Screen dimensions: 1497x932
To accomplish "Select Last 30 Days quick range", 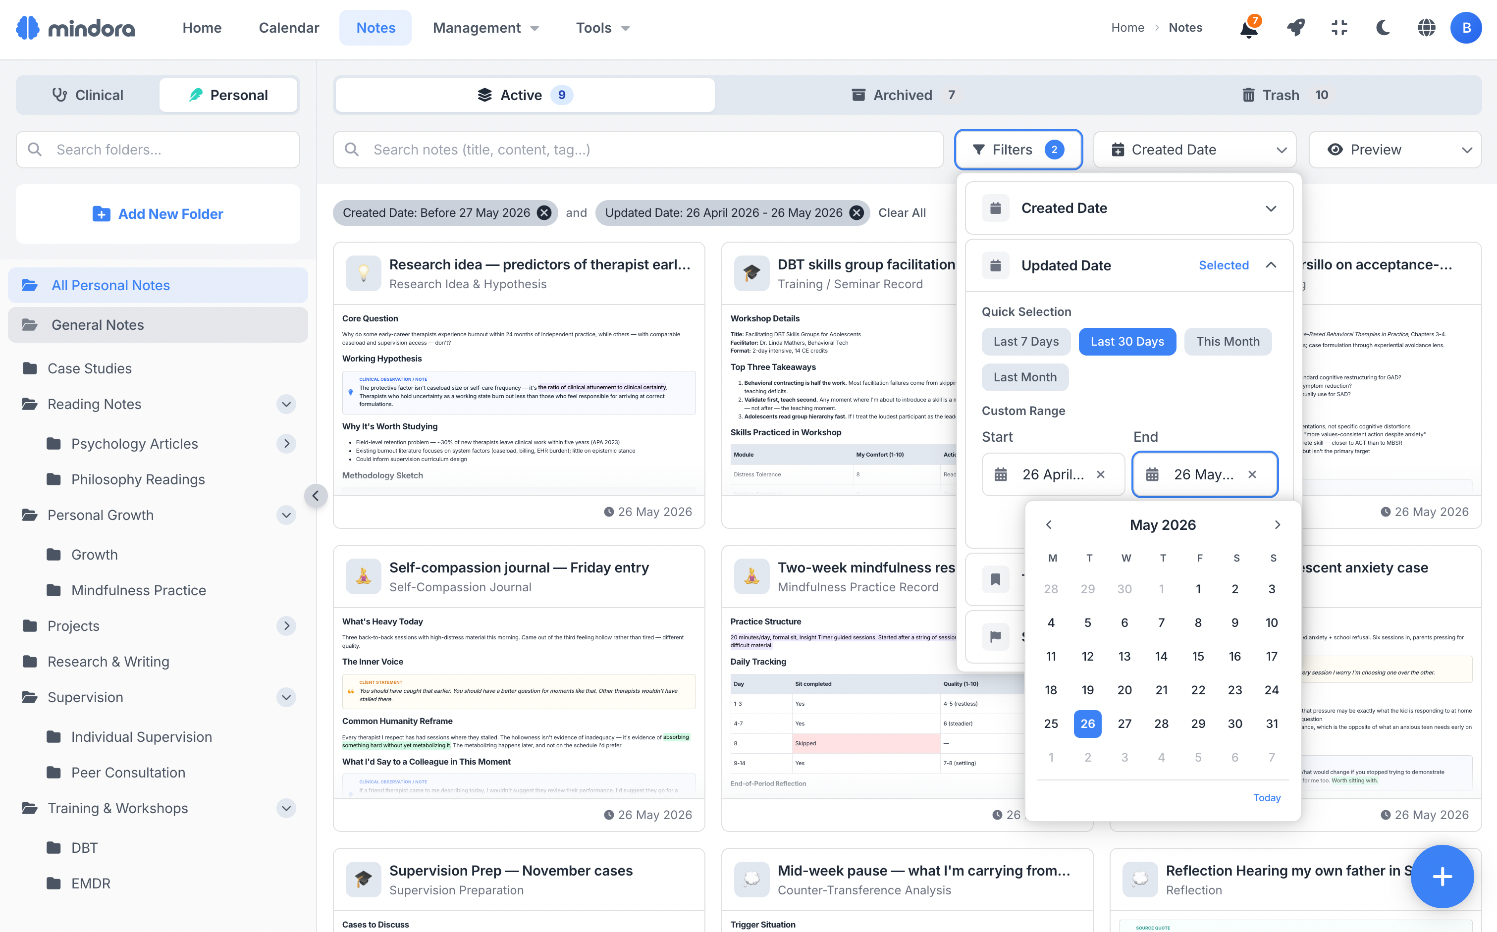I will (x=1127, y=342).
